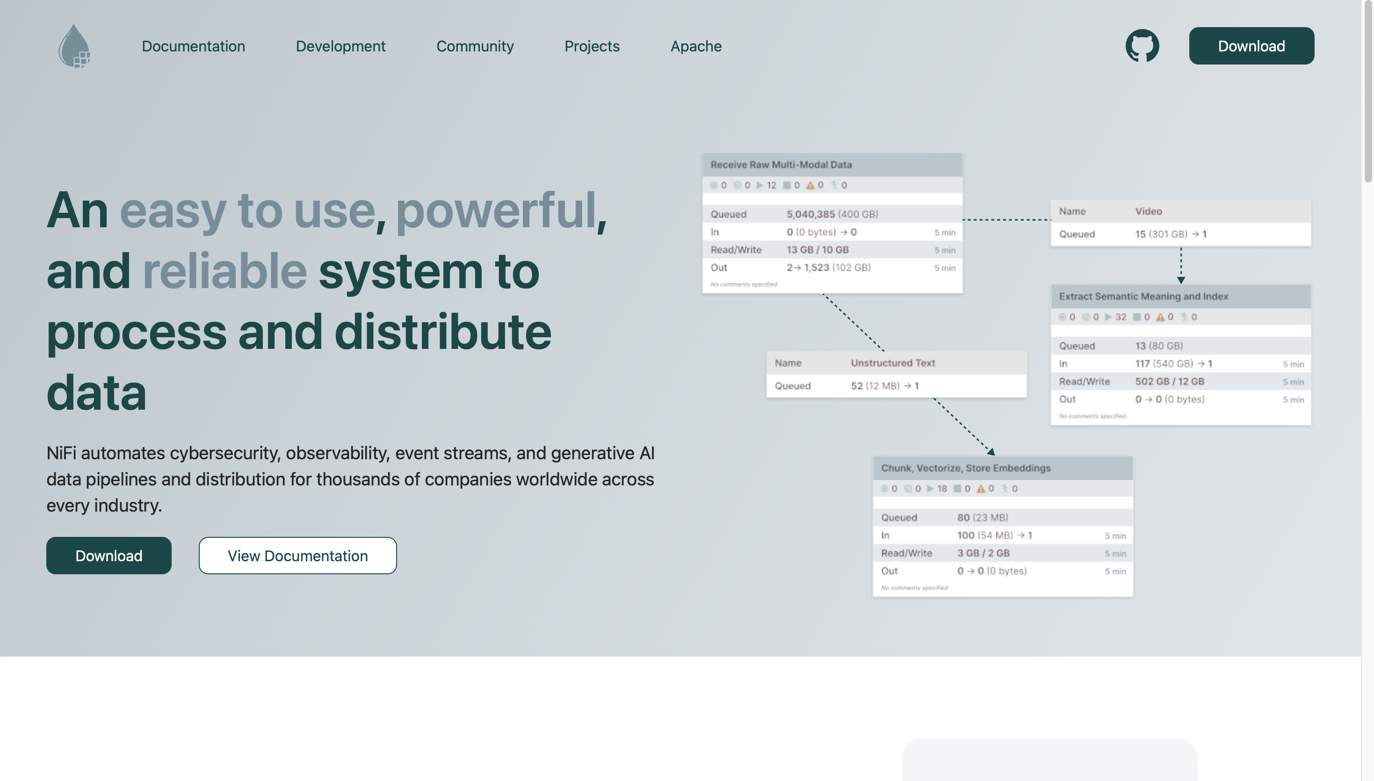Click running play icon in Receive Raw Multi-Modal Data
This screenshot has width=1374, height=781.
[759, 185]
